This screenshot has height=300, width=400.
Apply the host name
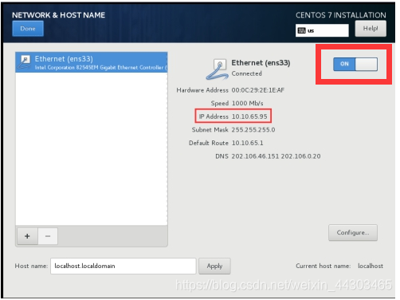tap(214, 266)
